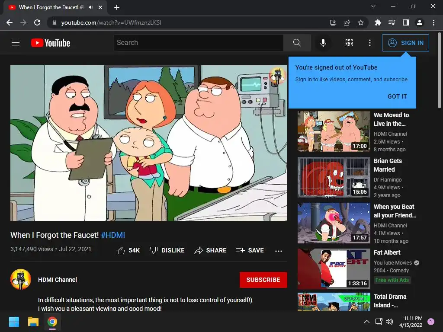Show hidden system tray icons
Viewport: 443px width, 332px height.
[x=367, y=322]
